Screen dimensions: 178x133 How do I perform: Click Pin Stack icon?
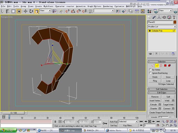(150, 54)
